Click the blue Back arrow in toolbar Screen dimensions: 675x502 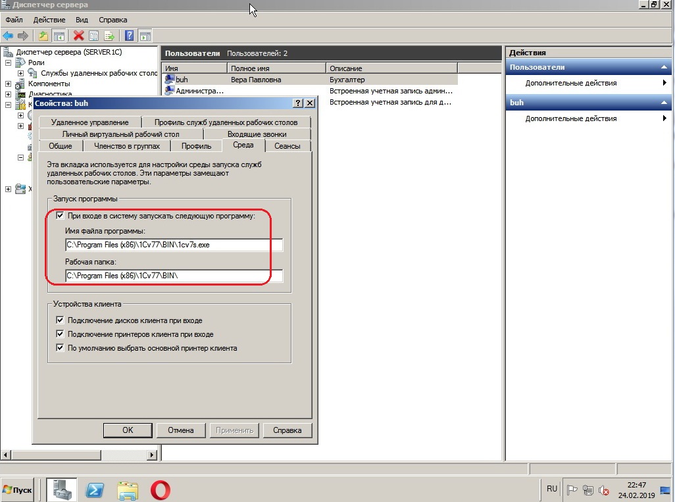(x=8, y=36)
